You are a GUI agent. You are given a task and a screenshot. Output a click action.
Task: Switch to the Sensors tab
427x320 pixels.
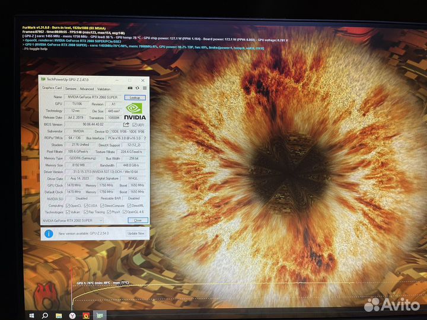click(71, 89)
